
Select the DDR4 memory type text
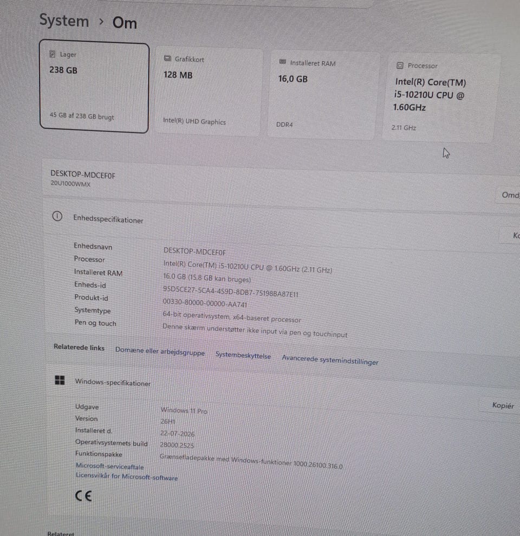(x=284, y=125)
